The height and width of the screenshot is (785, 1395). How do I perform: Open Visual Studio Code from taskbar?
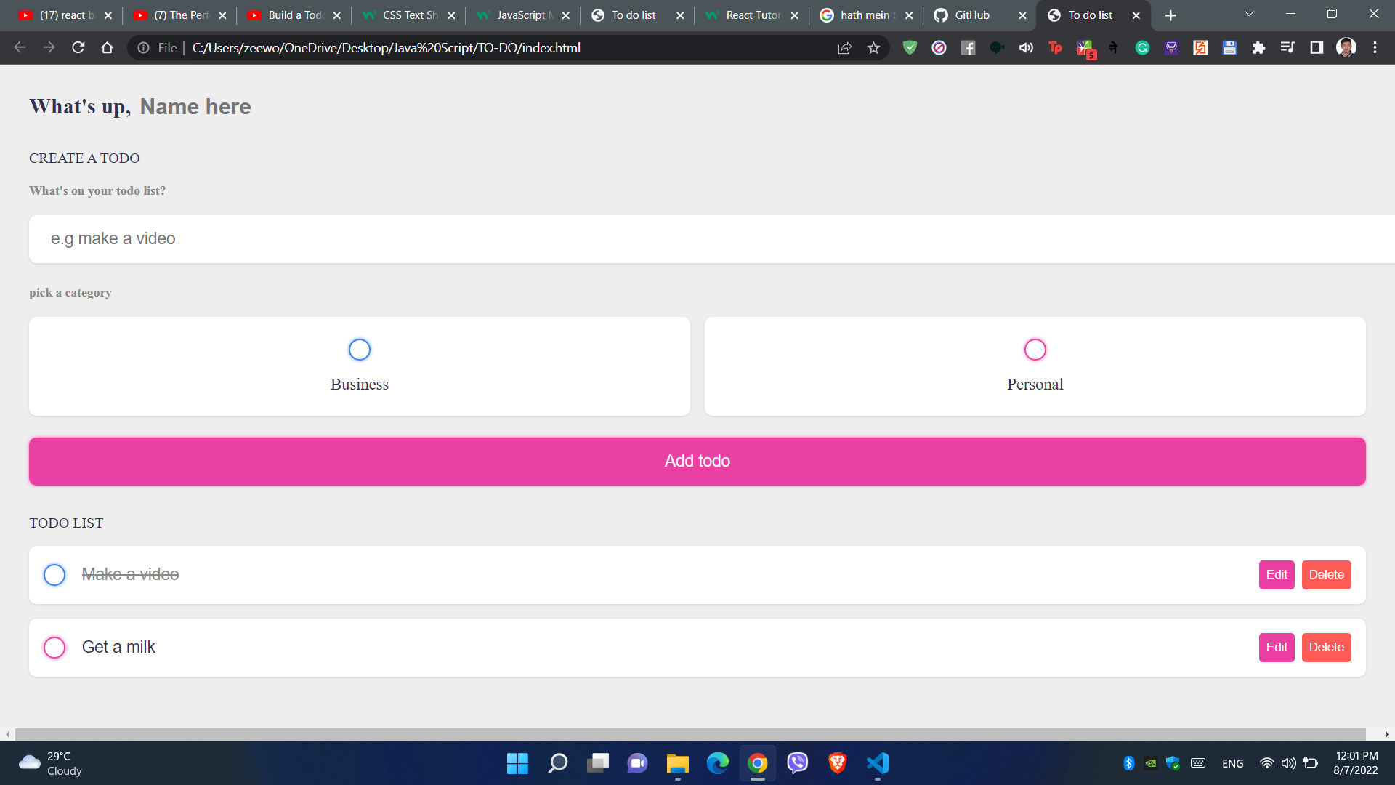[x=877, y=763]
